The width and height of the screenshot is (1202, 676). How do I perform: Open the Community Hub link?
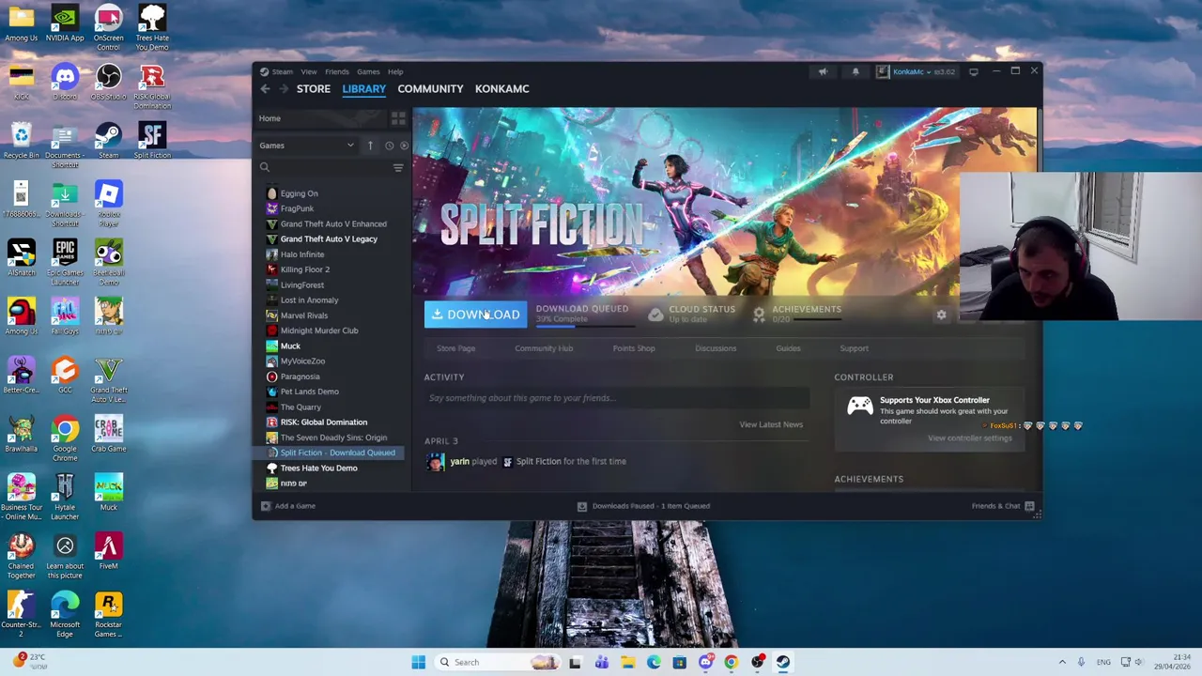[x=544, y=348]
